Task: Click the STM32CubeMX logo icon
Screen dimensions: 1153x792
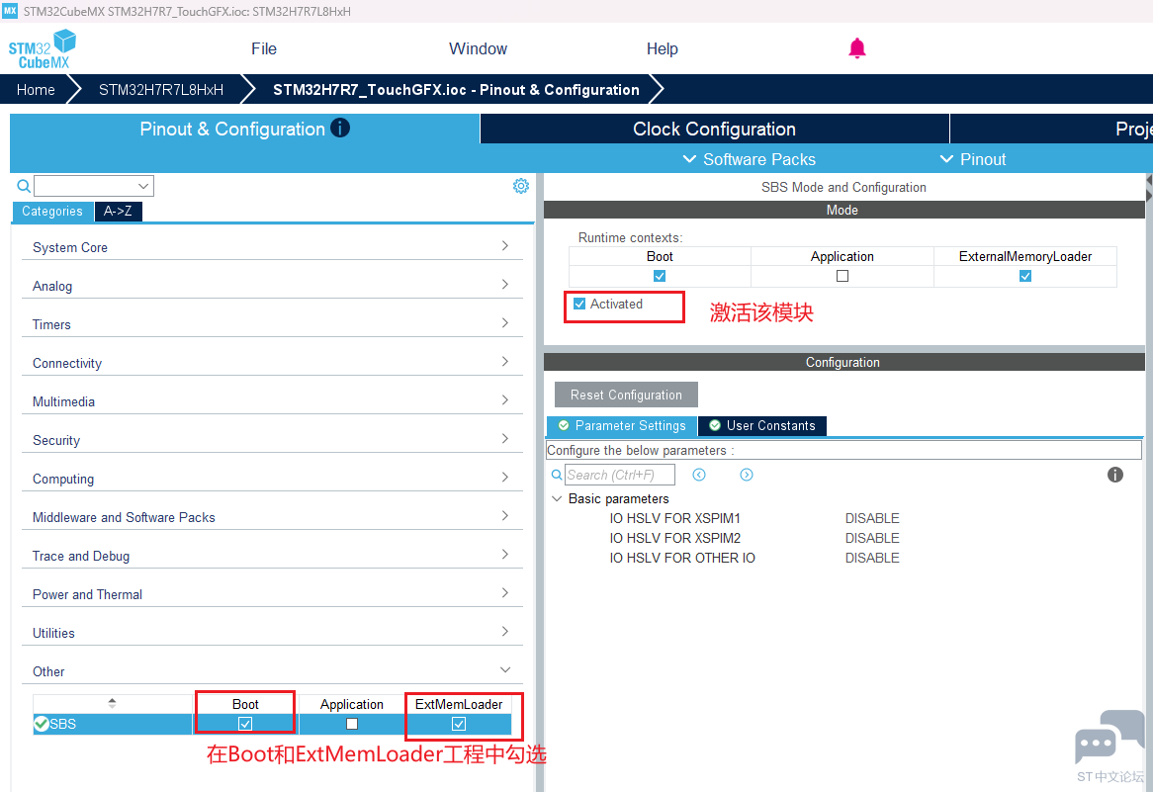Action: (43, 49)
